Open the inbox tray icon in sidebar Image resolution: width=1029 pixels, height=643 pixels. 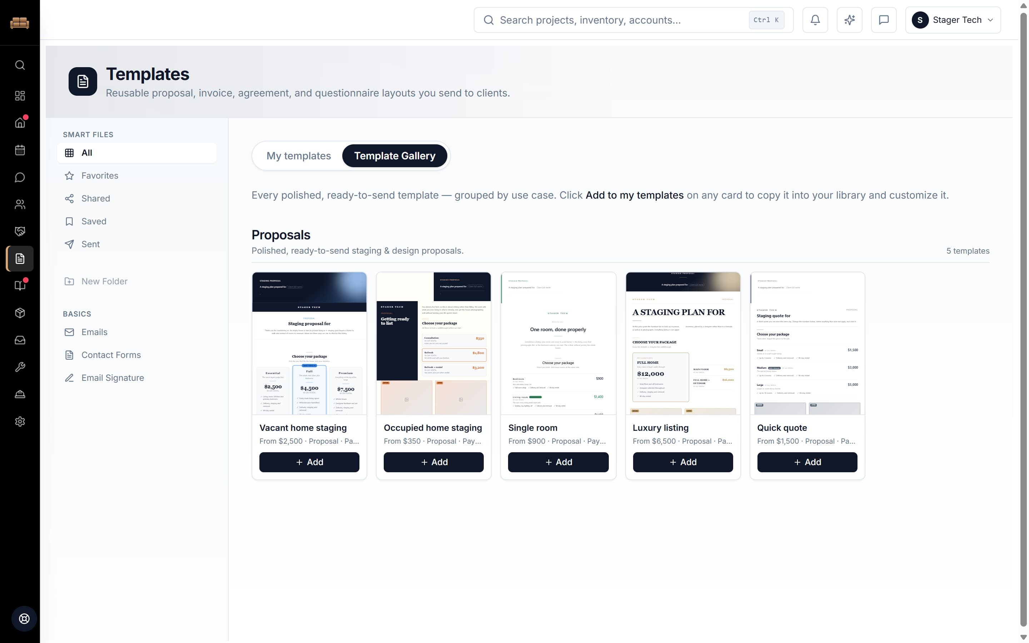pyautogui.click(x=20, y=340)
